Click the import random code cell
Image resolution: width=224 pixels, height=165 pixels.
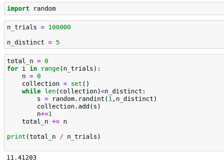click(x=114, y=8)
